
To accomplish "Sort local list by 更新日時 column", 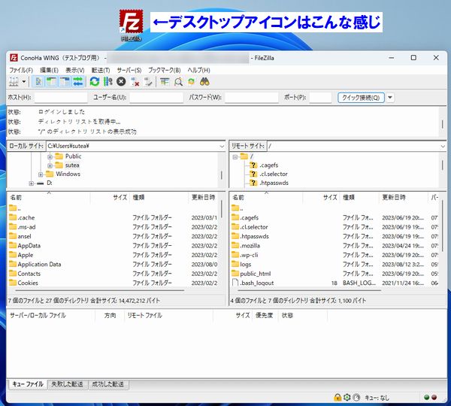I will 204,198.
